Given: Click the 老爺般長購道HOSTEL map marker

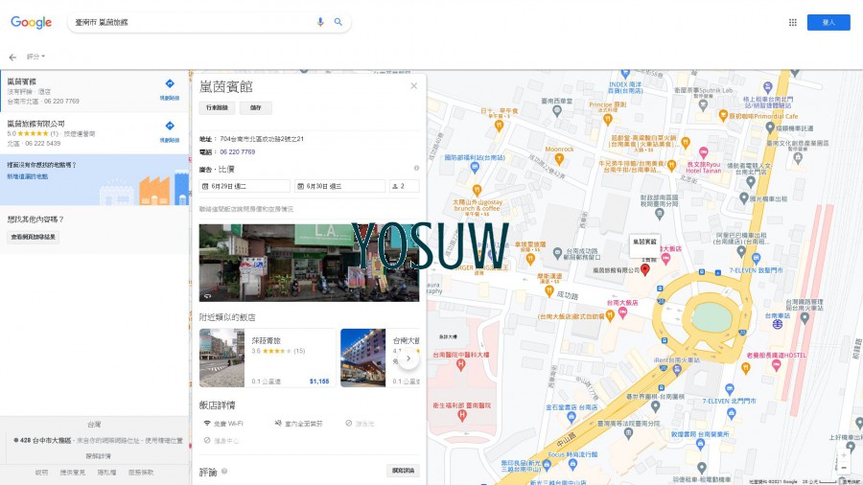Looking at the screenshot, I should coord(776,365).
